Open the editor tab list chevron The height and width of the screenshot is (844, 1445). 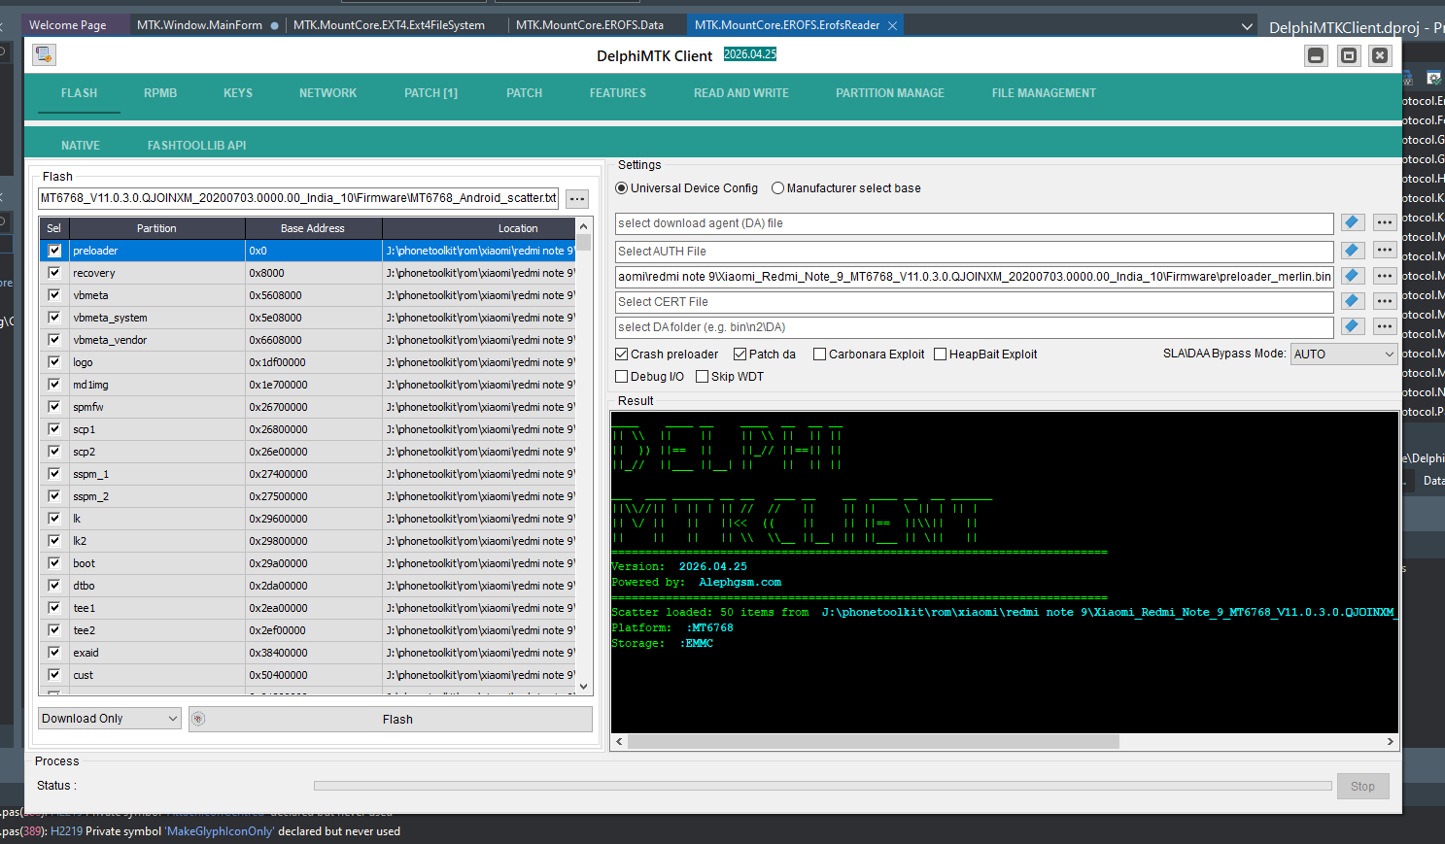pyautogui.click(x=1247, y=26)
